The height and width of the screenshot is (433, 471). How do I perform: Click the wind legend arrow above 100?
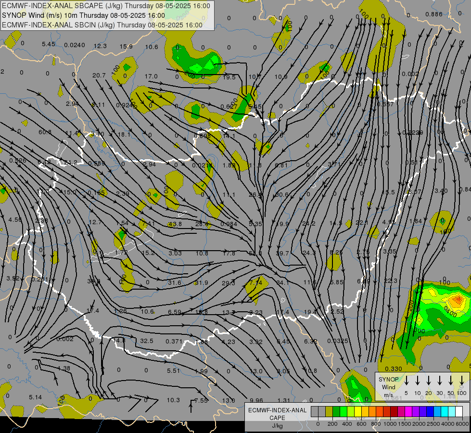coord(462,380)
